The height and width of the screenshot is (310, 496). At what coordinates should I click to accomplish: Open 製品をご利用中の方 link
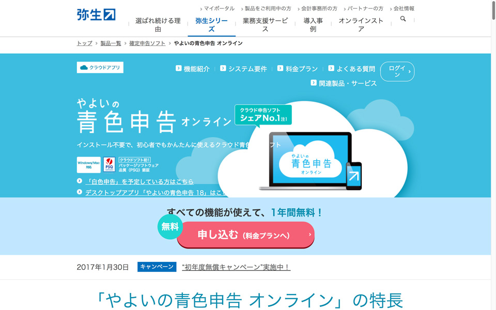point(268,9)
